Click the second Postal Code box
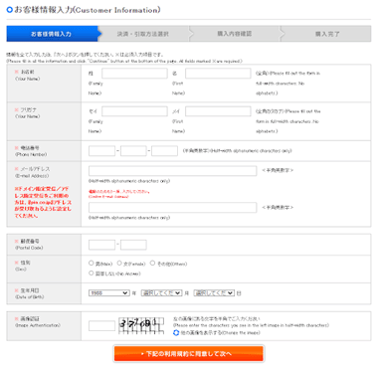The width and height of the screenshot is (378, 365). [x=133, y=245]
